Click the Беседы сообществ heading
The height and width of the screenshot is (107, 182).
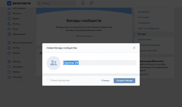[84, 21]
